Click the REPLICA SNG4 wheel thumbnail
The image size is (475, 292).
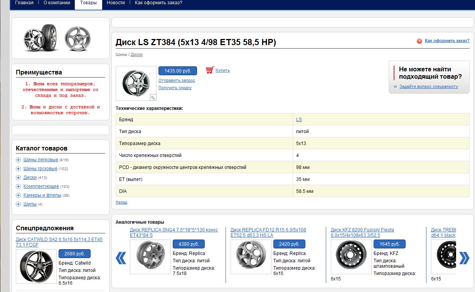tap(150, 257)
